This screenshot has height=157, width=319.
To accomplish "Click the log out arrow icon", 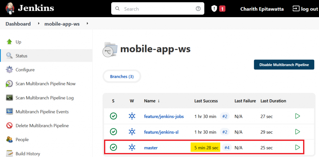I will coord(296,8).
